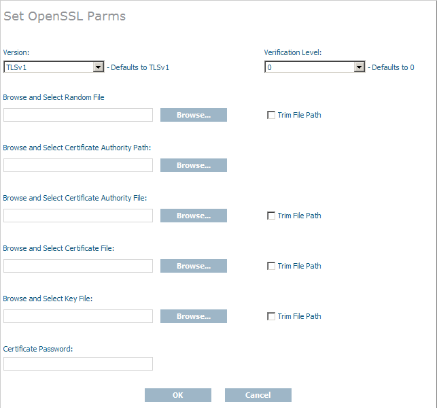The image size is (437, 408).
Task: Check Trim File Path for Certificate Authority File
Action: [271, 216]
